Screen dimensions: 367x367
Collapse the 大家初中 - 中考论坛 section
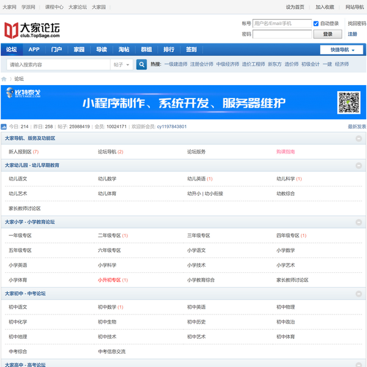(x=358, y=294)
